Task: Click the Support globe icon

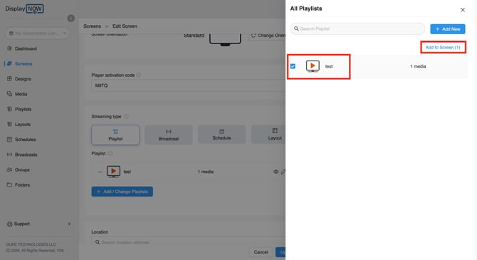Action: 9,224
